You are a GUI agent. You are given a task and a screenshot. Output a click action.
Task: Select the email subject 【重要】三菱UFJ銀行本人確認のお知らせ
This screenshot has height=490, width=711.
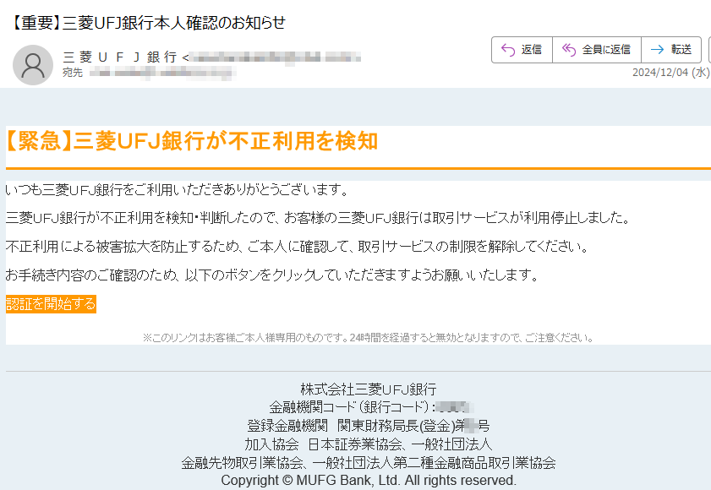(147, 23)
